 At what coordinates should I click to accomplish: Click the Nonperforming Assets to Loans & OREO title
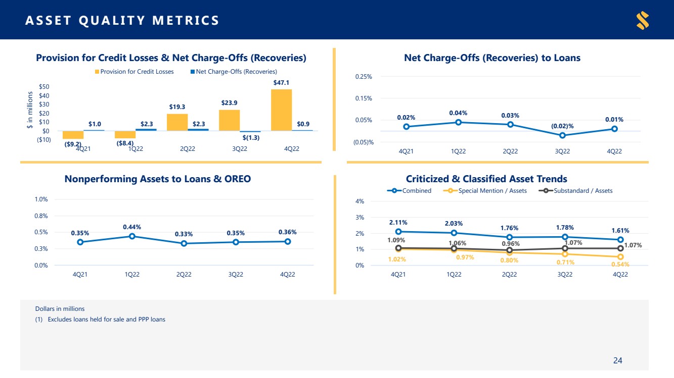click(157, 179)
